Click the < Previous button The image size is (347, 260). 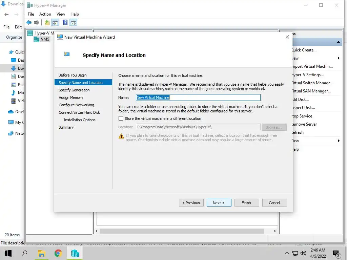(191, 203)
